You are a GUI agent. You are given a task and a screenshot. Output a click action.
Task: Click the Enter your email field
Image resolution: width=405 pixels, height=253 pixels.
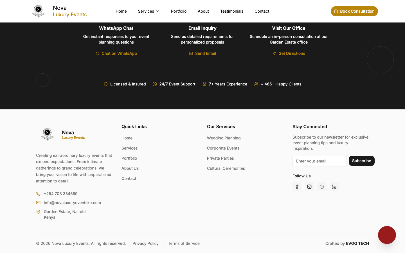pos(319,161)
